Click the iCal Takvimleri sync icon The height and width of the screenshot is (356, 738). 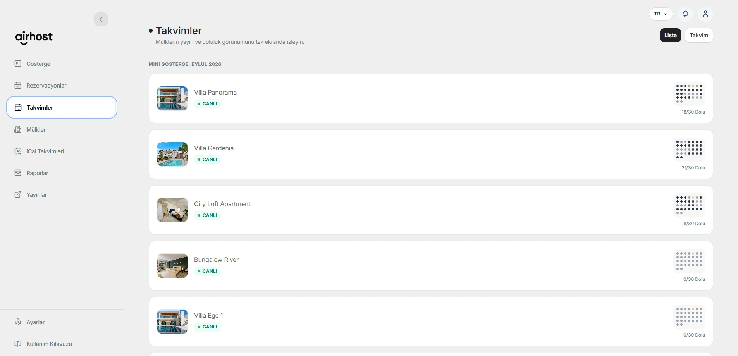coord(18,151)
